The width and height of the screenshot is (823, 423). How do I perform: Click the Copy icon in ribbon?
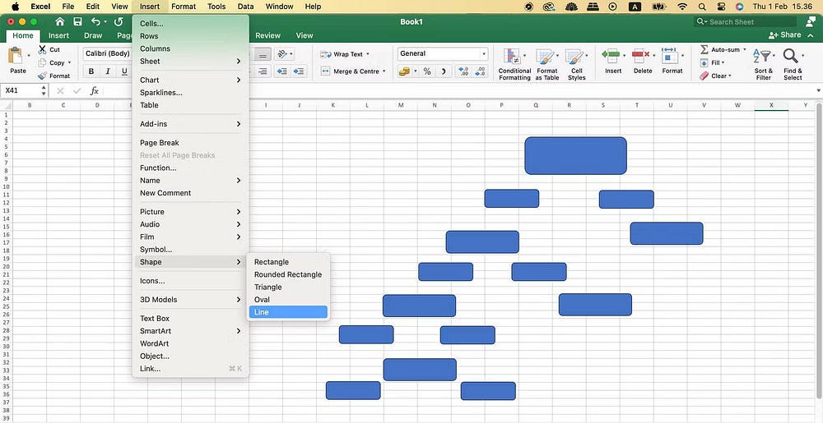coord(43,62)
